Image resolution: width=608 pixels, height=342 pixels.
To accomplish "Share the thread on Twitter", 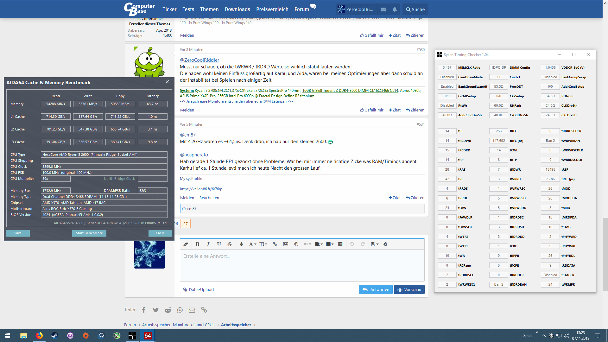I will [x=156, y=310].
